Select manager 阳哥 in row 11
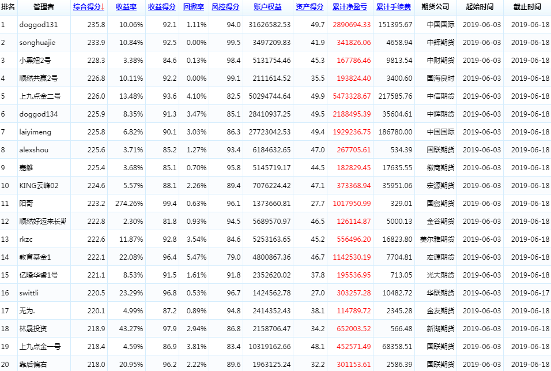Image resolution: width=551 pixels, height=371 pixels. 26,204
